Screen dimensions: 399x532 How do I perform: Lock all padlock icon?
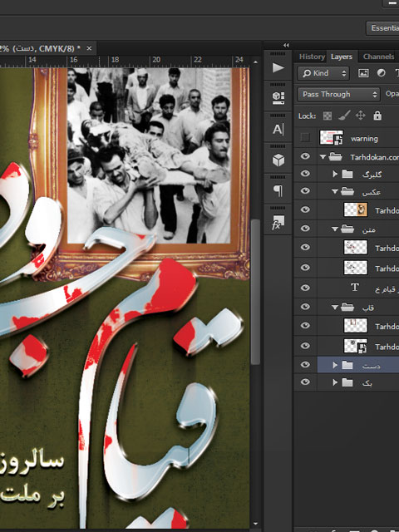[377, 116]
